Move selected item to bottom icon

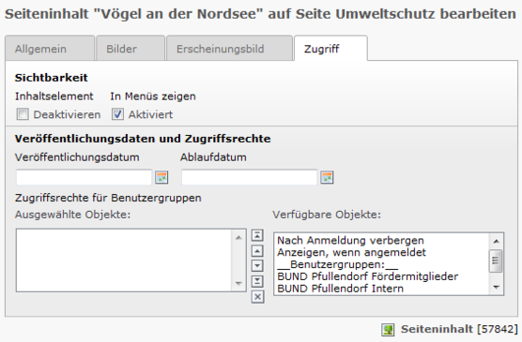click(257, 281)
